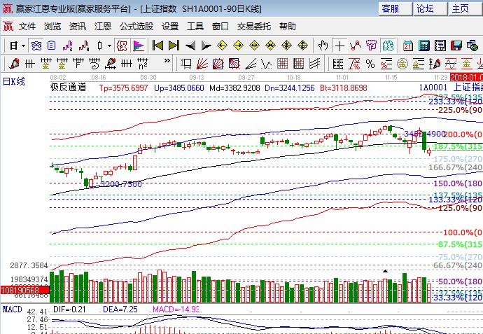Jump to last bar with skip-to-end arrow

click(x=174, y=46)
